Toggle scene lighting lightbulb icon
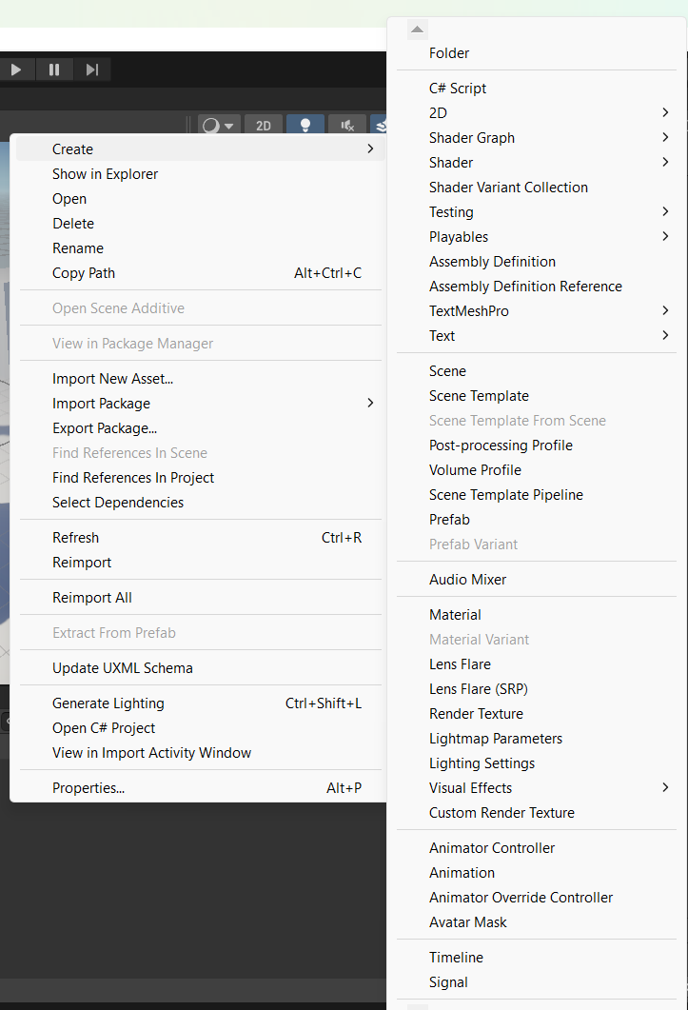This screenshot has height=1010, width=688. pyautogui.click(x=305, y=126)
